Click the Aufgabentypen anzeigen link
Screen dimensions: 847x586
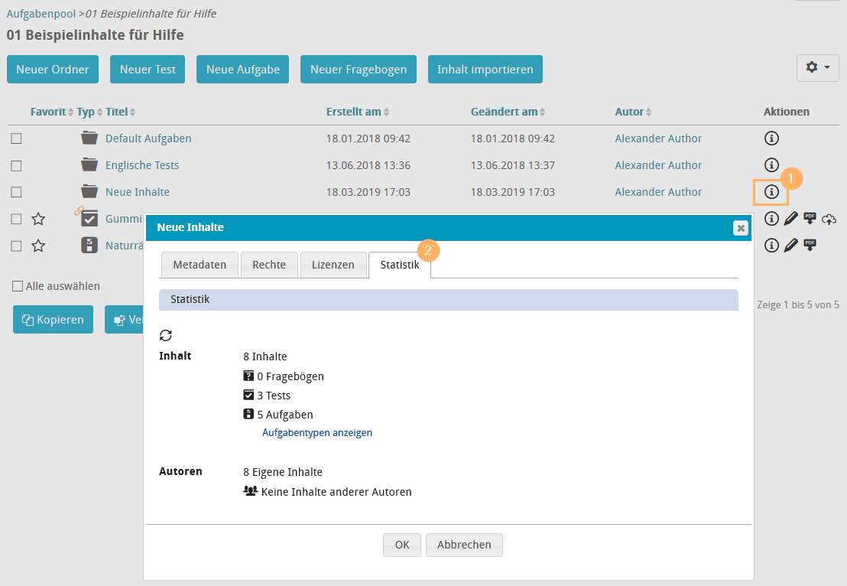[317, 433]
